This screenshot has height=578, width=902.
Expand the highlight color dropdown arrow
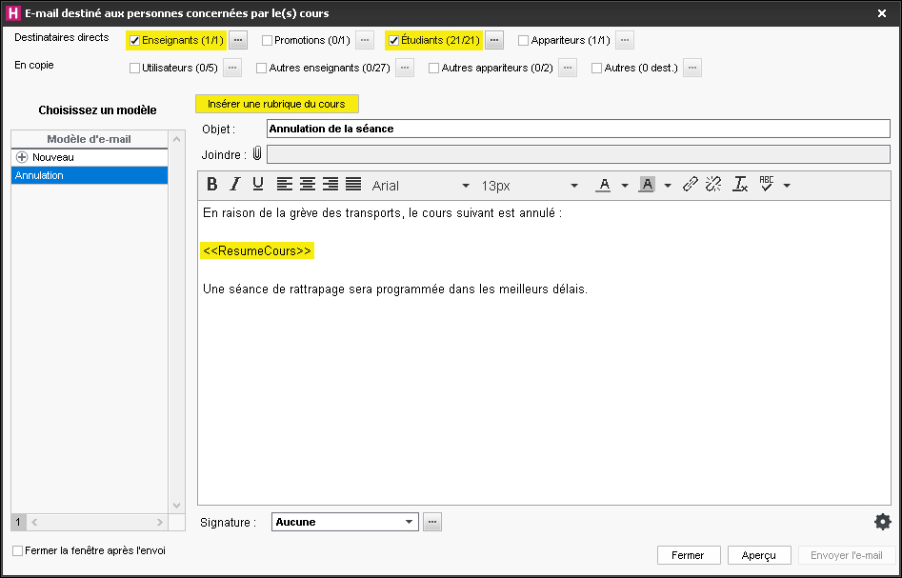(668, 185)
